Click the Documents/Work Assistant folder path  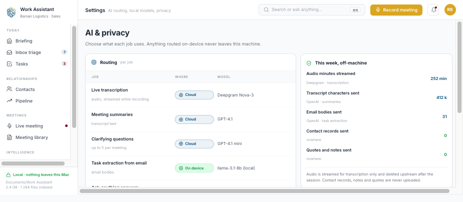[29, 182]
